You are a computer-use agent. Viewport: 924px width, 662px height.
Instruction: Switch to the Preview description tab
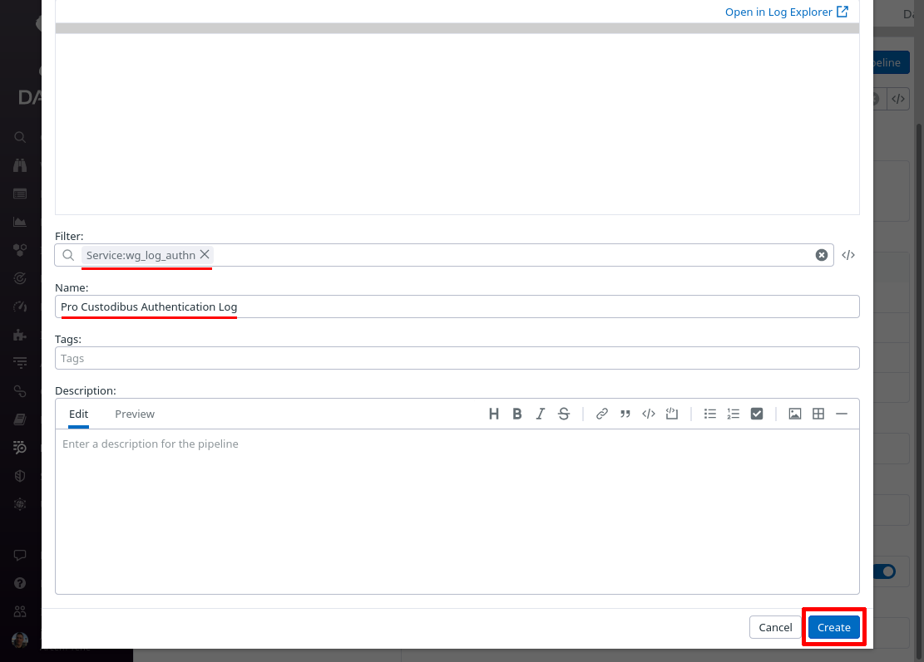[135, 414]
